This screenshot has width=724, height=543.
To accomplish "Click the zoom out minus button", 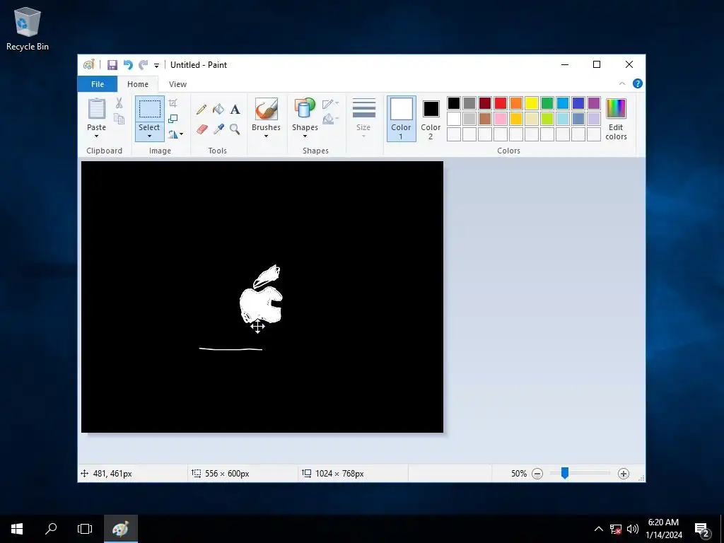I will pyautogui.click(x=537, y=474).
